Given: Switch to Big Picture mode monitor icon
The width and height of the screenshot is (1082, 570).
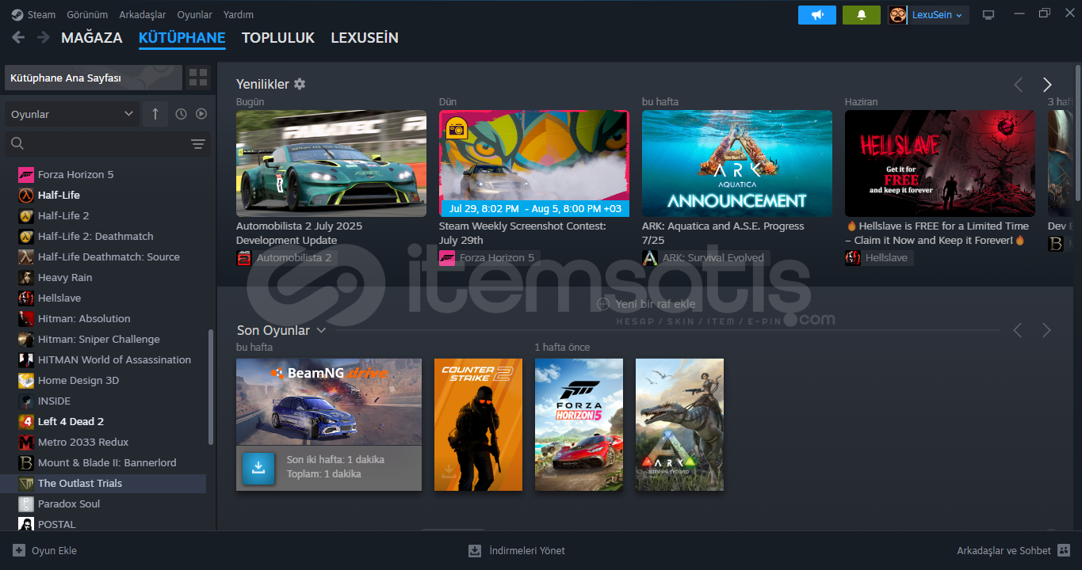Looking at the screenshot, I should pyautogui.click(x=988, y=15).
